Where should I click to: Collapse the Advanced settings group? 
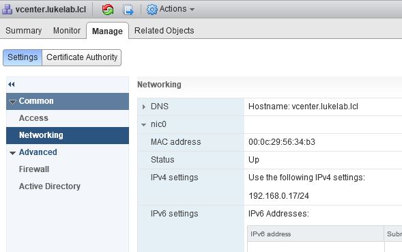click(x=12, y=153)
